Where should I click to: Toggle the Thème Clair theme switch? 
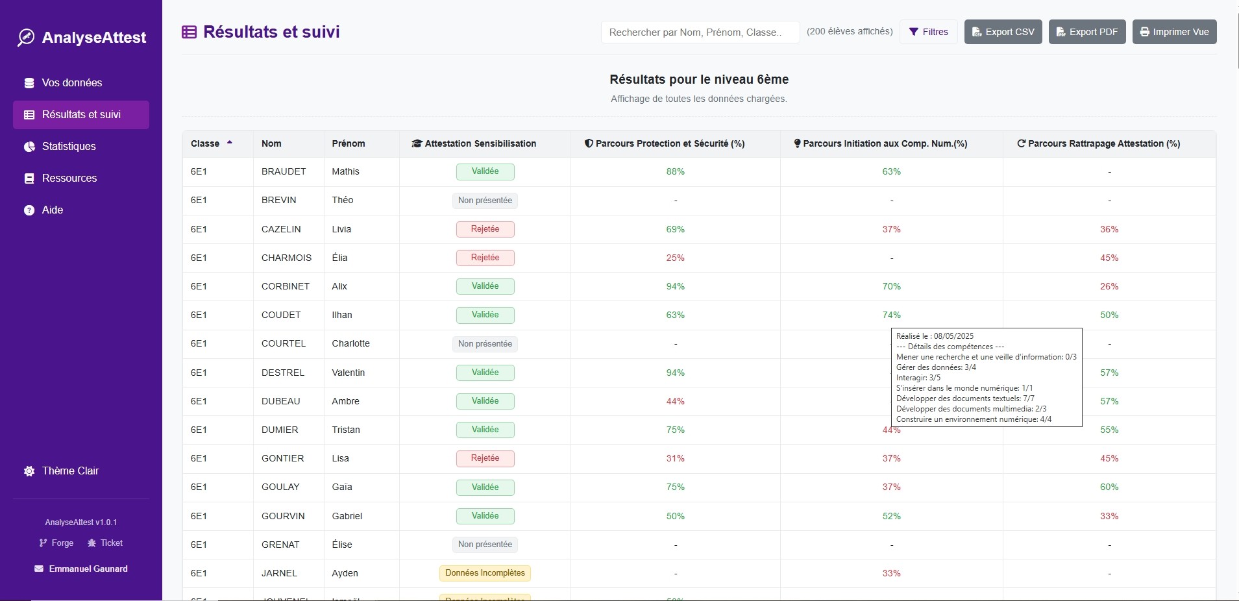click(x=62, y=471)
